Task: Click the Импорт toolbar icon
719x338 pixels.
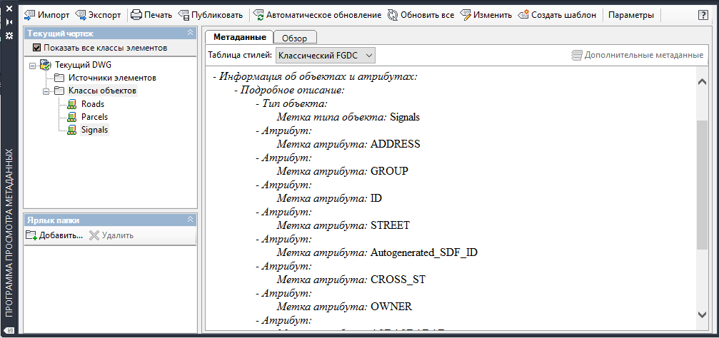Action: 30,15
